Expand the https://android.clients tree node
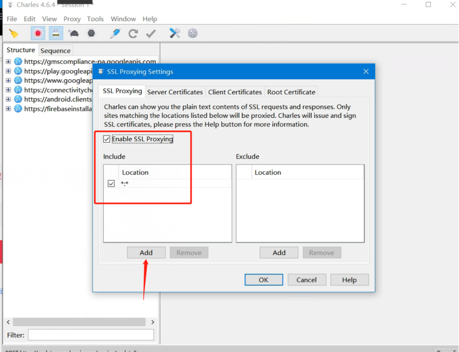459x352 pixels. tap(8, 99)
